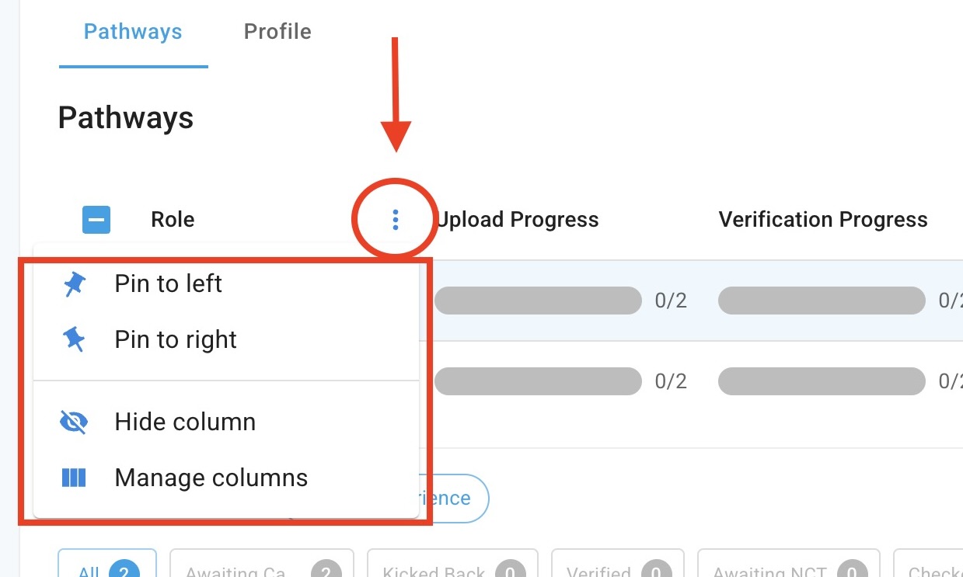Click the crossed-out eye Hide column icon

(75, 422)
